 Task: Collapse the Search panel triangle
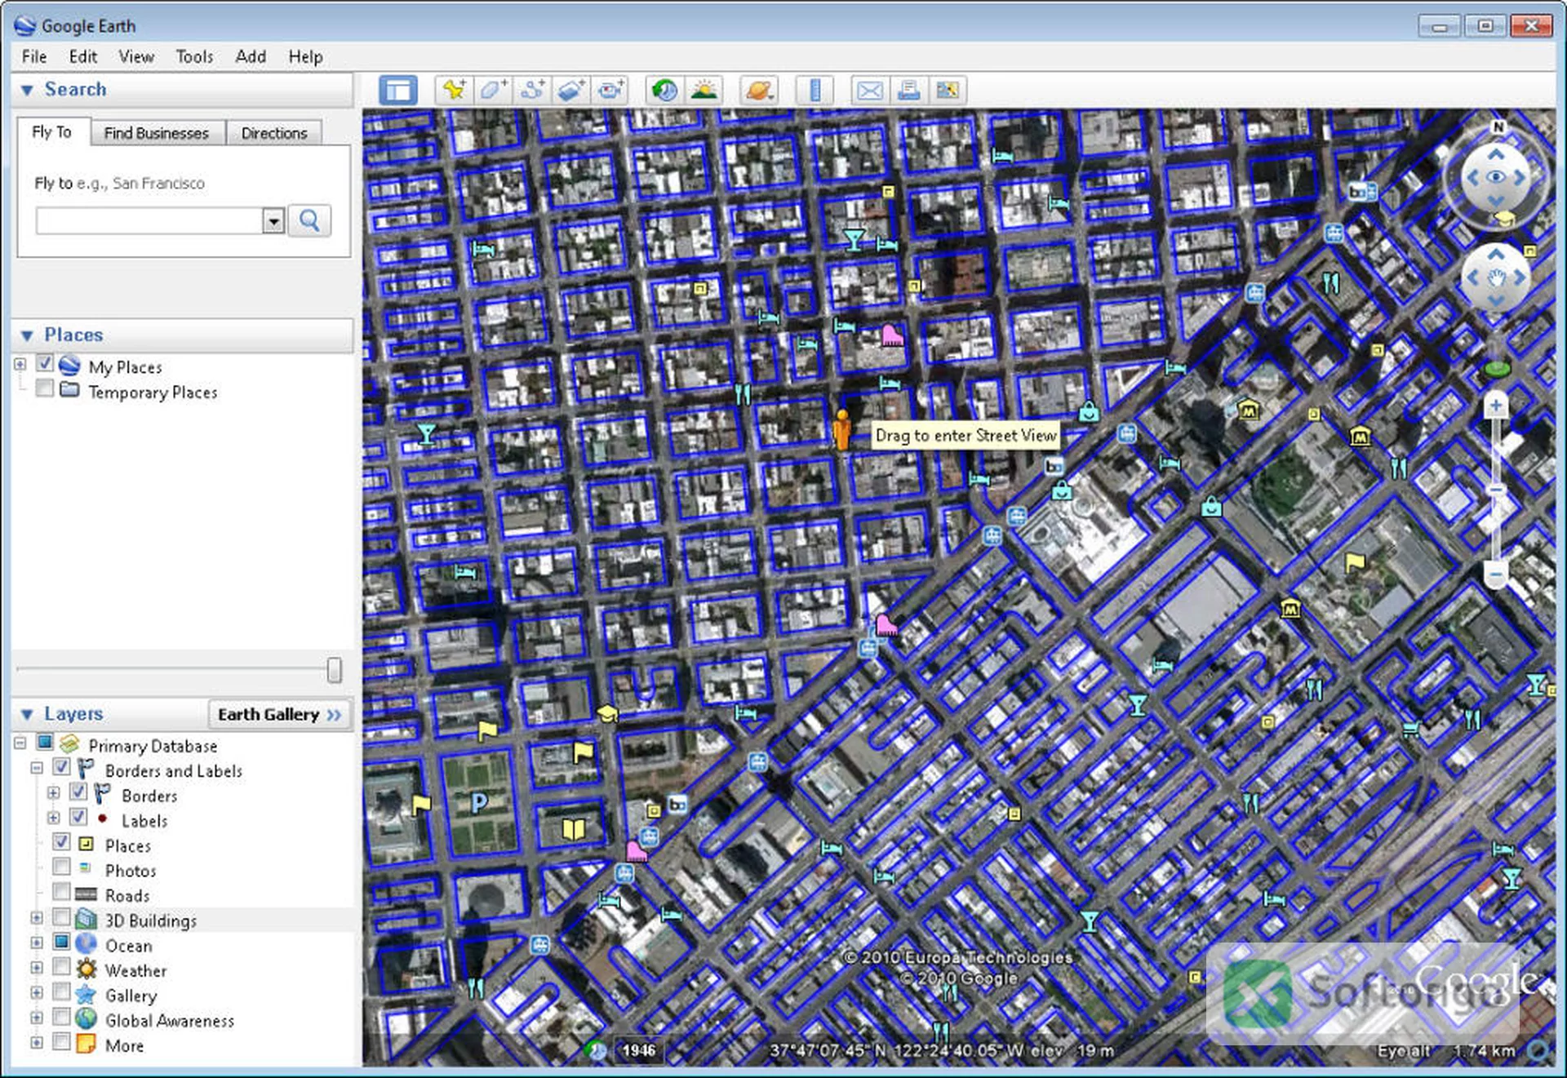click(27, 90)
